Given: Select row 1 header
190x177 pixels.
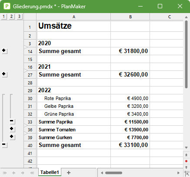Looking at the screenshot, I should 30,26.
